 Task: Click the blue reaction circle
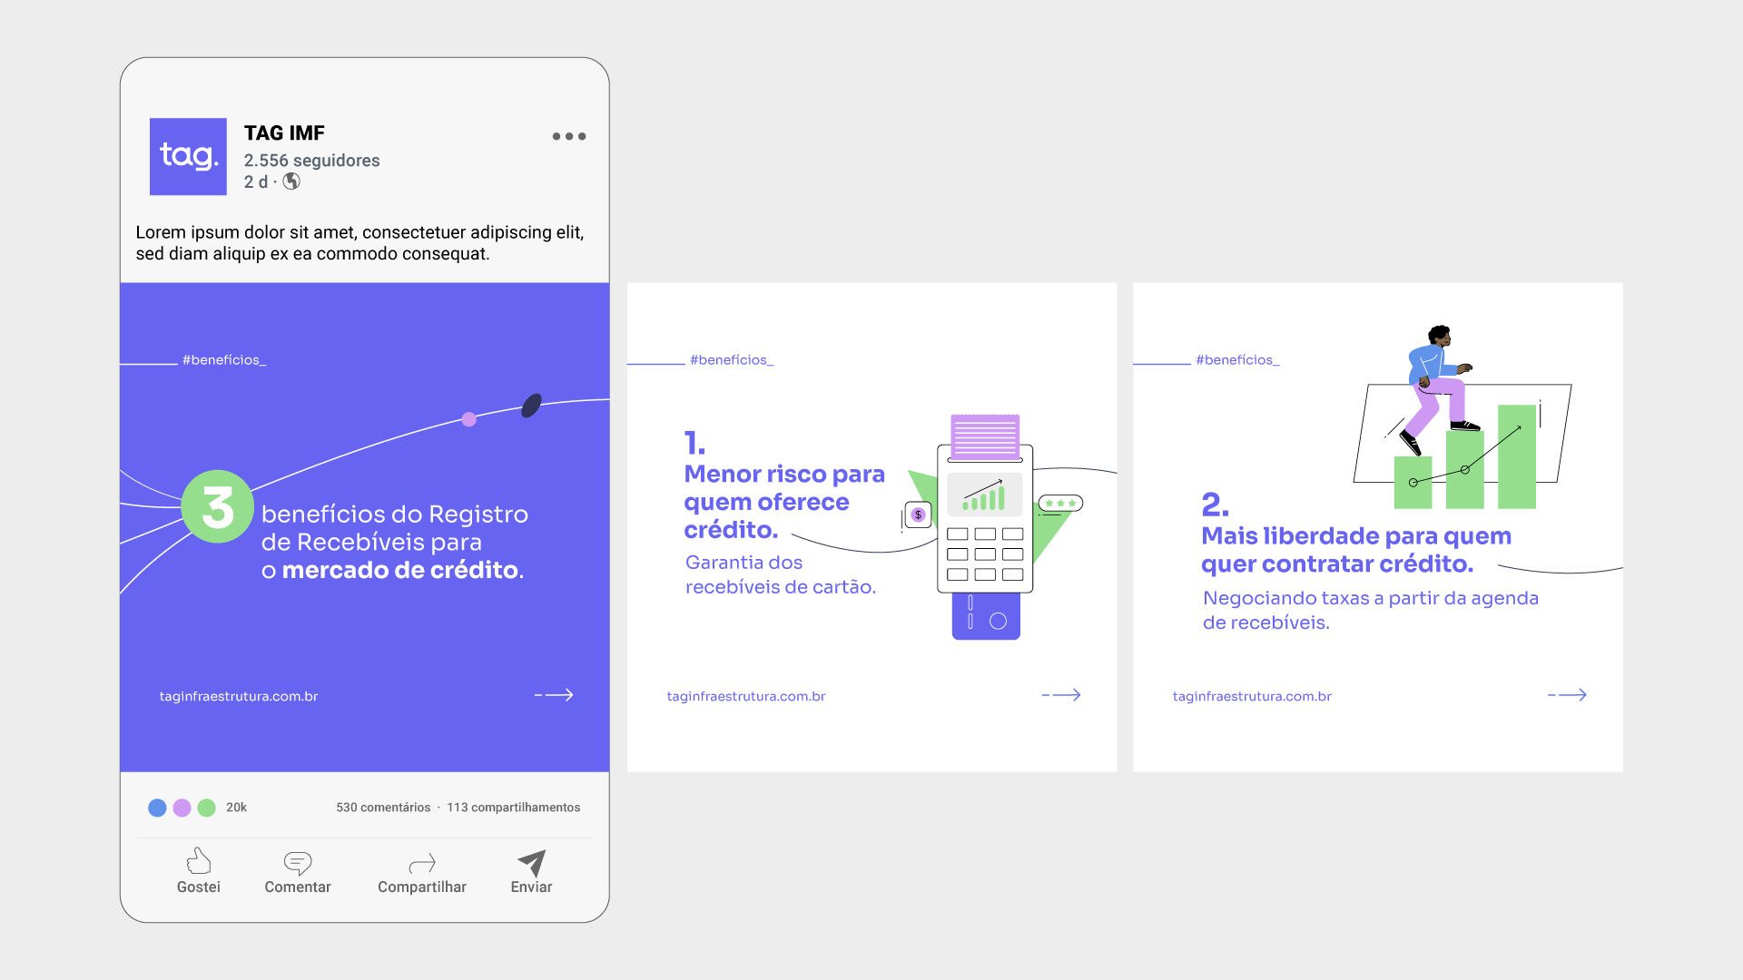[157, 808]
